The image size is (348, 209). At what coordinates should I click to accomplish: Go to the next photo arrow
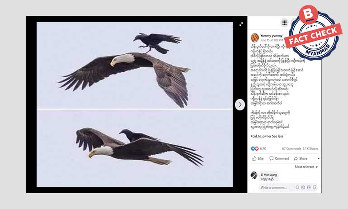[x=240, y=104]
